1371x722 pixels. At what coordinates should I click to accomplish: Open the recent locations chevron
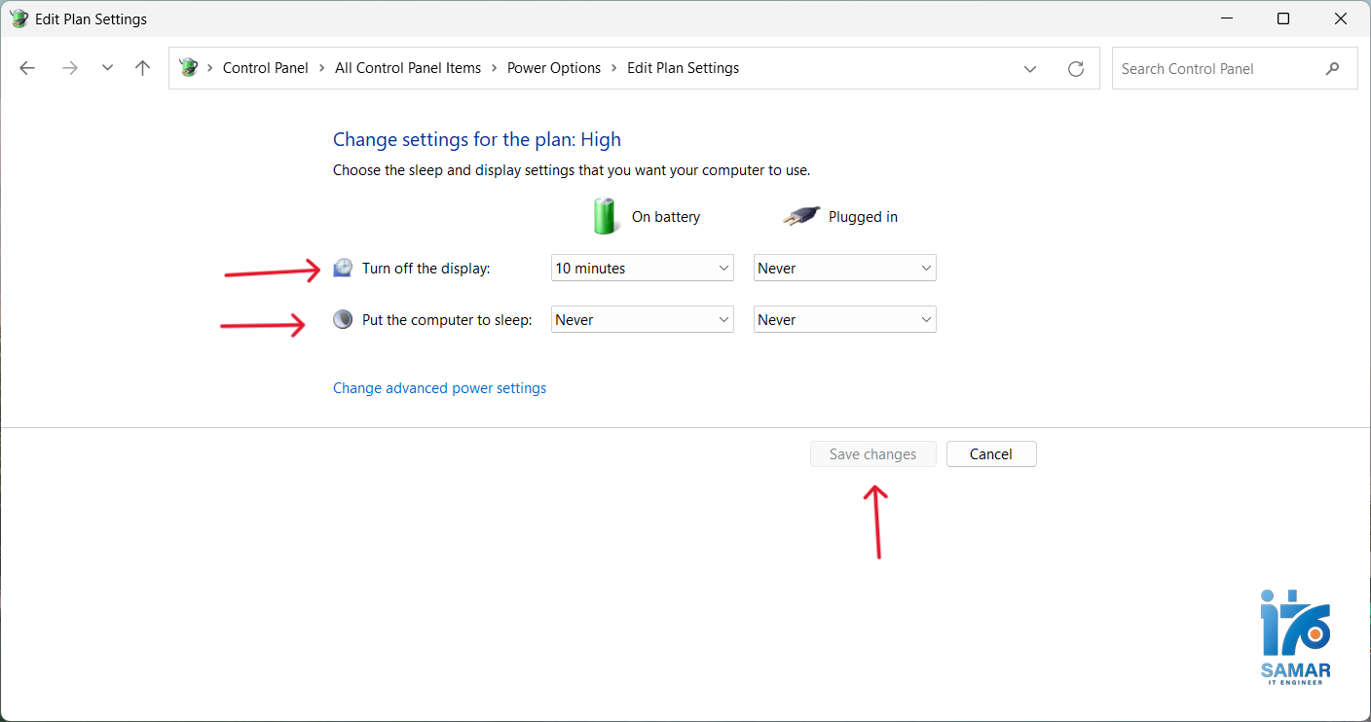pyautogui.click(x=107, y=68)
